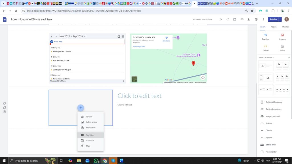Open site settings gear icon

click(x=256, y=19)
